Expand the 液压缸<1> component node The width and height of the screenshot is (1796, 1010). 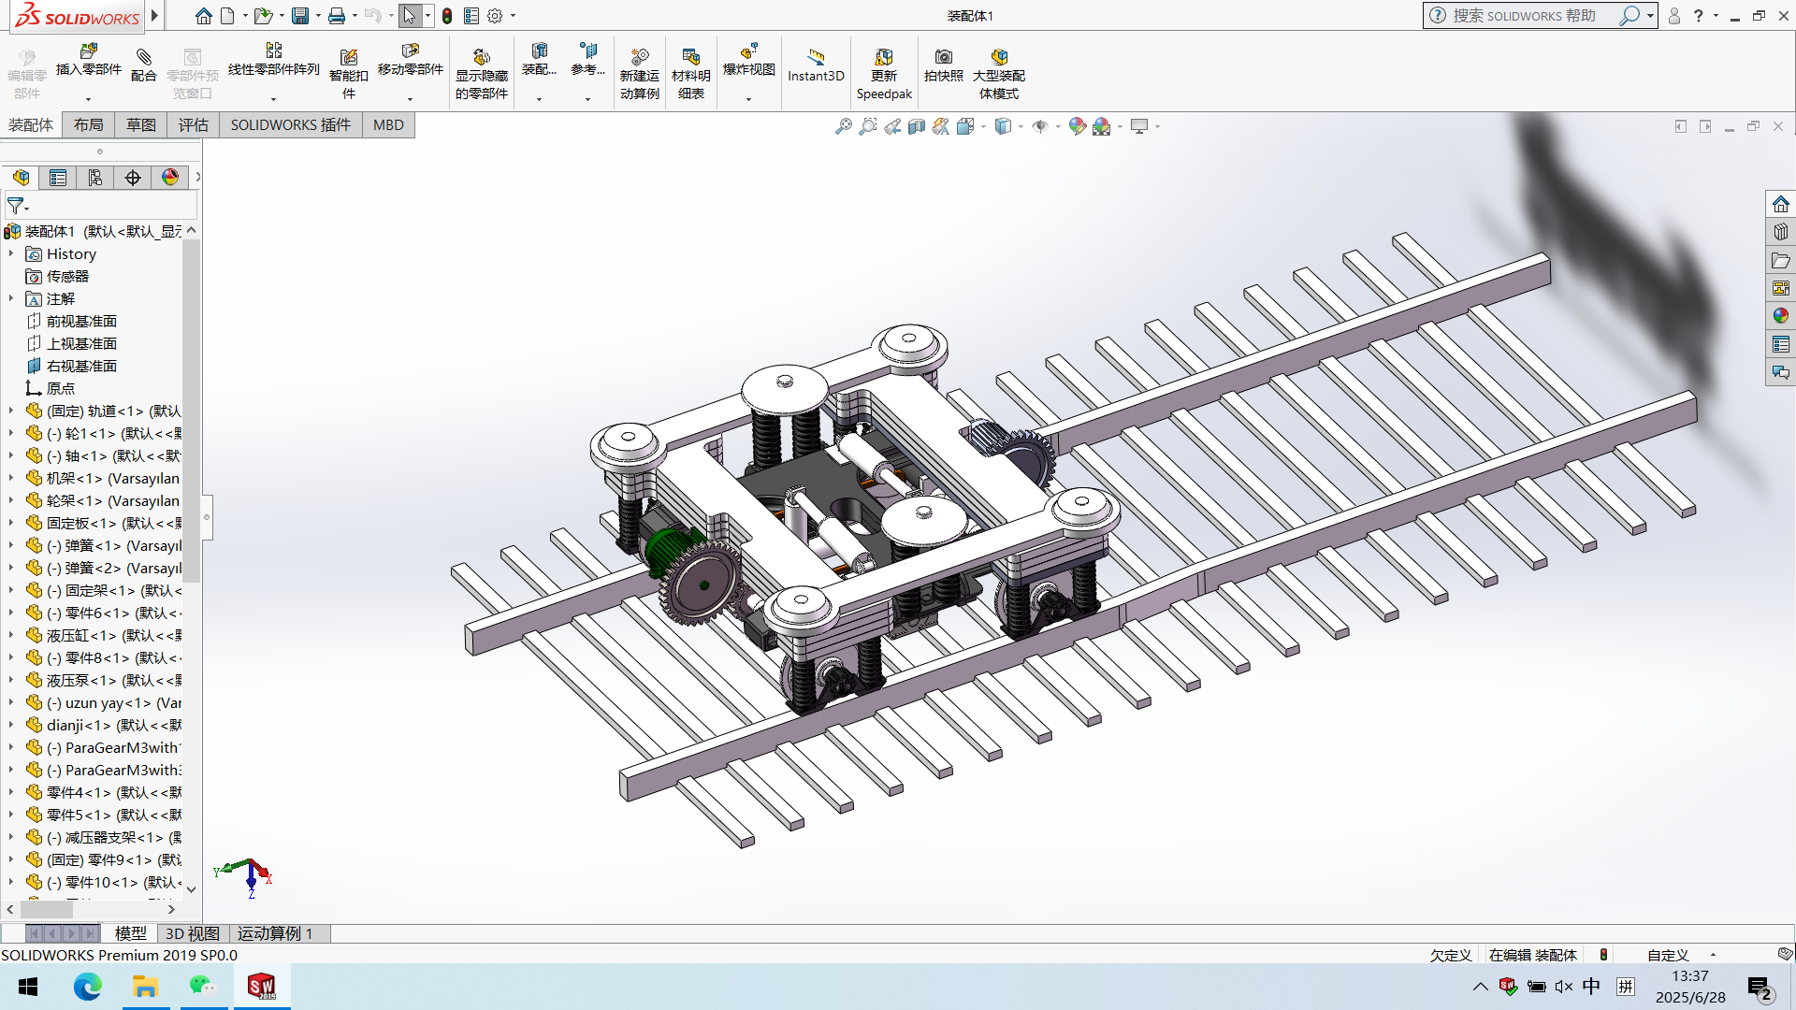(x=11, y=635)
